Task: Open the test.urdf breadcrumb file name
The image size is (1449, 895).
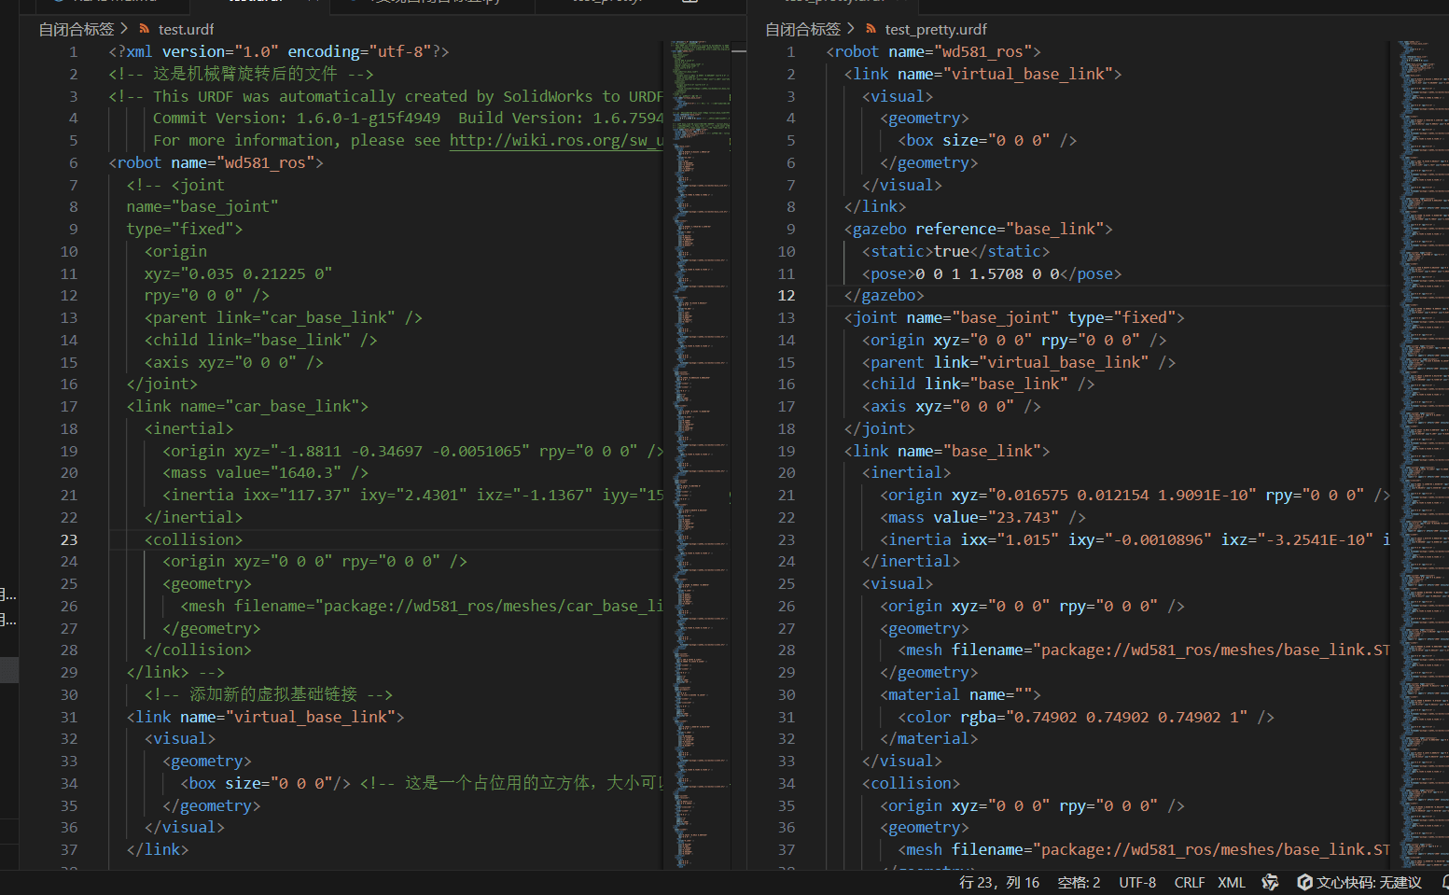Action: click(x=186, y=30)
